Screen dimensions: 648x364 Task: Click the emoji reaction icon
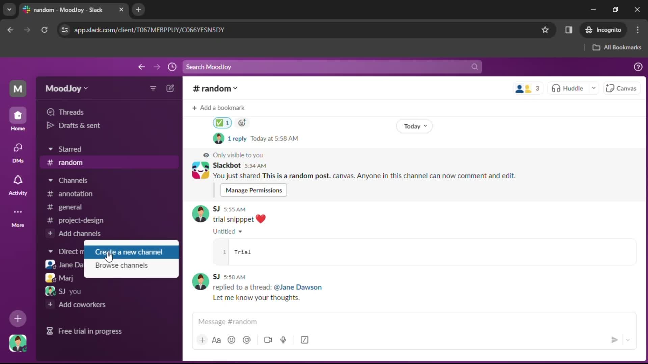[x=242, y=122]
